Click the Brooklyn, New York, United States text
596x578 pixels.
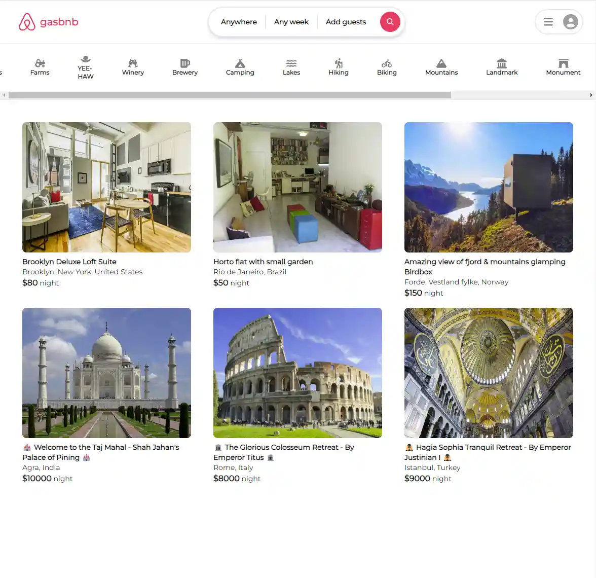tap(83, 272)
